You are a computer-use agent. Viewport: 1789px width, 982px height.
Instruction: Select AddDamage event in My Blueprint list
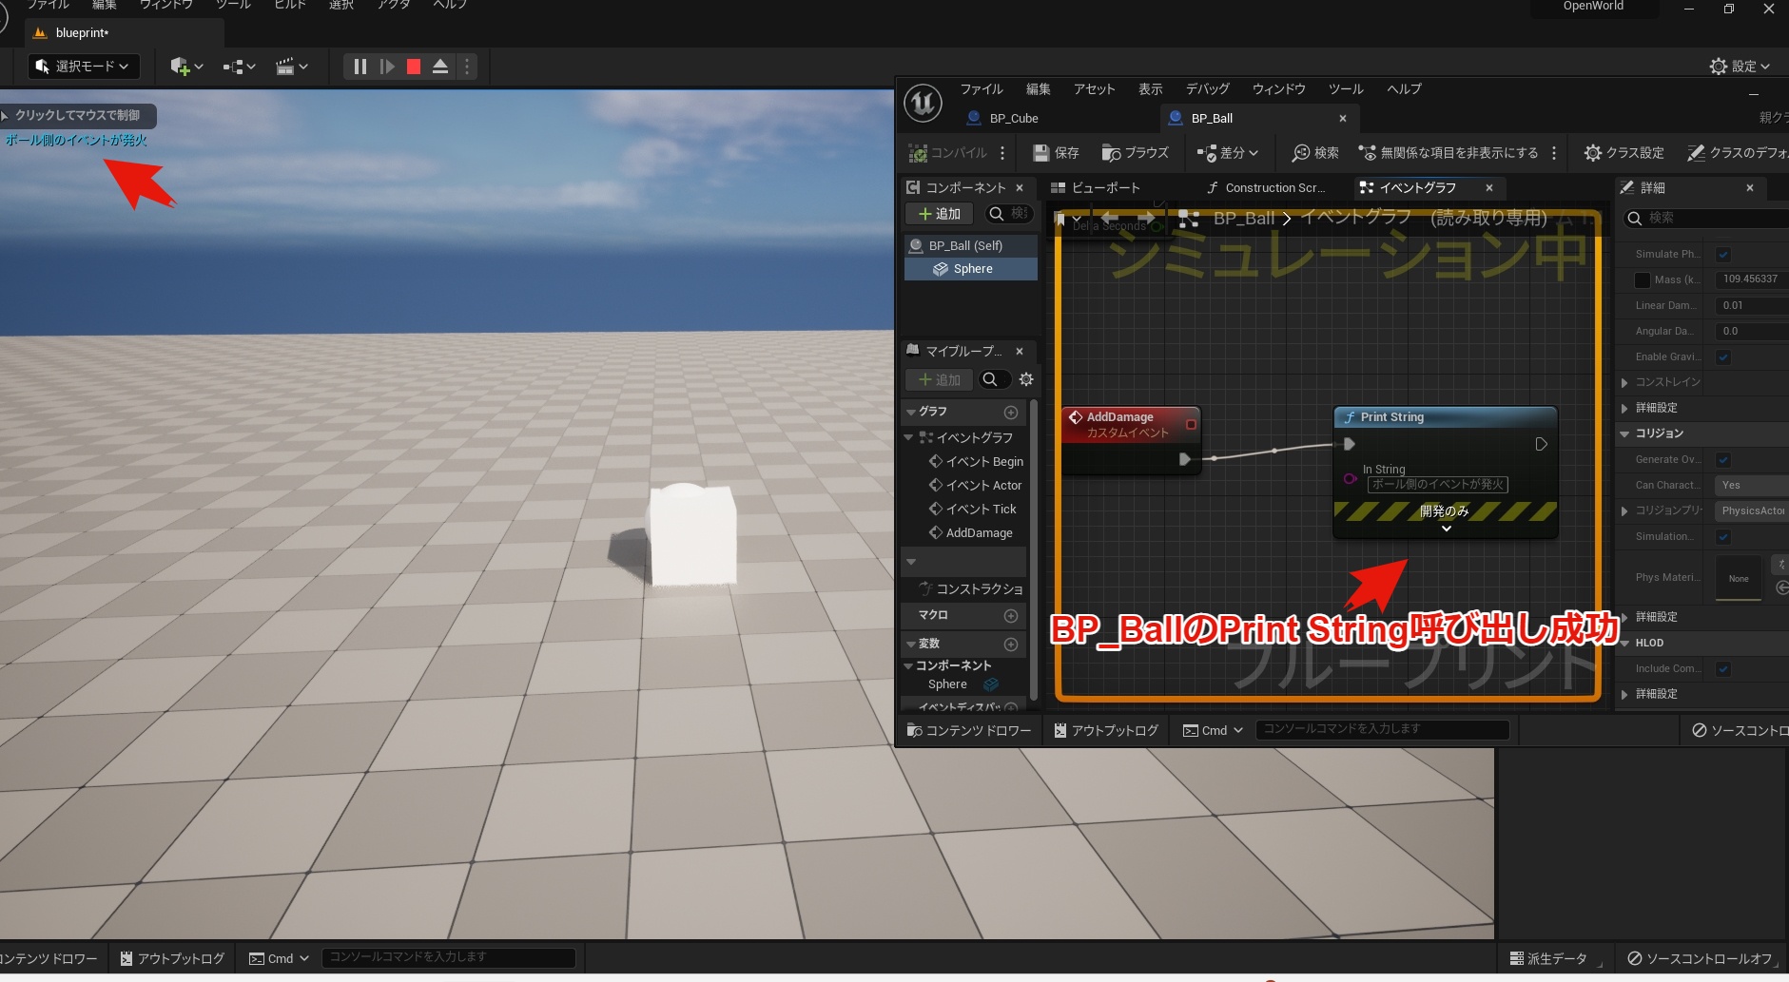[x=971, y=533]
